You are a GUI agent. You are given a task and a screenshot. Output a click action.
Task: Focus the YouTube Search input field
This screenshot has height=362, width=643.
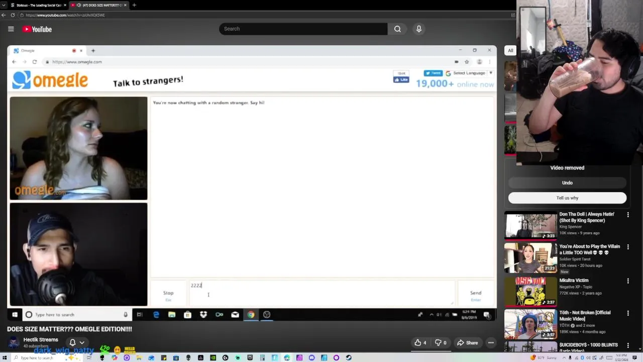pos(303,29)
